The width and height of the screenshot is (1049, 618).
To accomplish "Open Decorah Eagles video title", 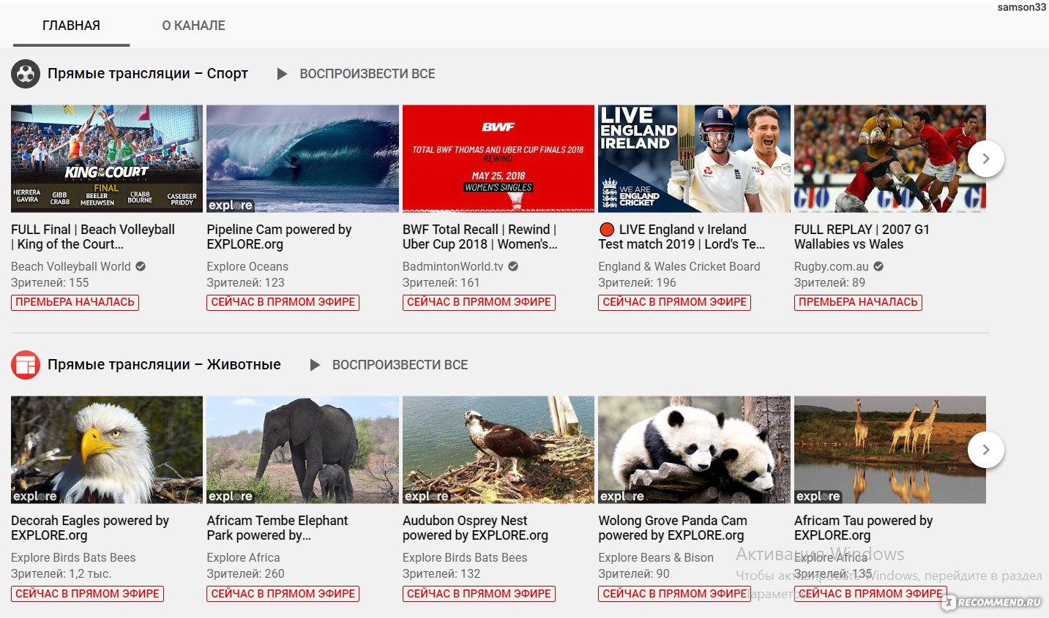I will [90, 528].
